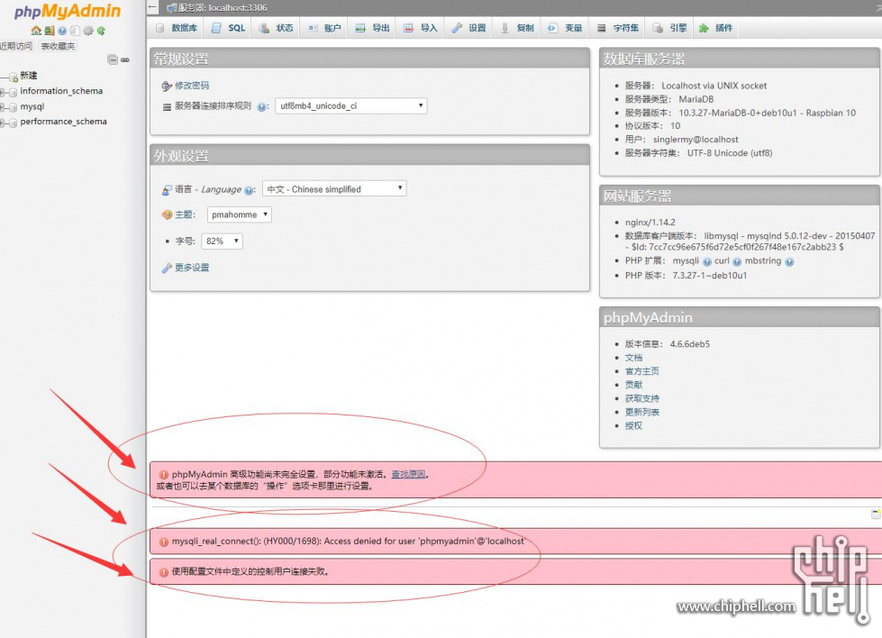The width and height of the screenshot is (882, 638).
Task: Click the grey page icon next to the gear
Action: [75, 31]
